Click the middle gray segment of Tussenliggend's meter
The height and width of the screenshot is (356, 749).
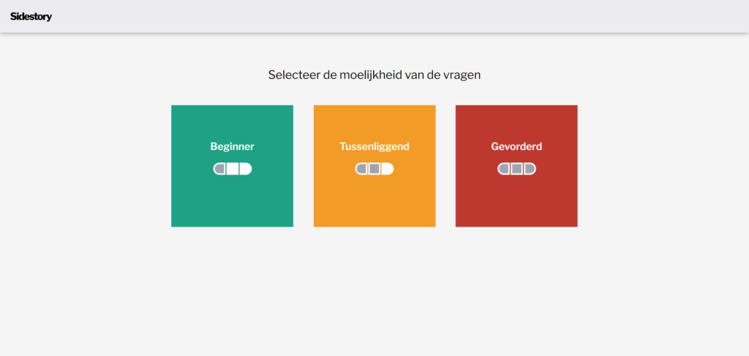point(374,169)
